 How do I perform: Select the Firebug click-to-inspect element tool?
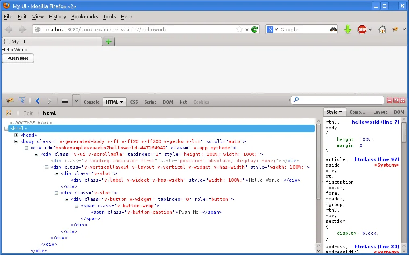22,100
